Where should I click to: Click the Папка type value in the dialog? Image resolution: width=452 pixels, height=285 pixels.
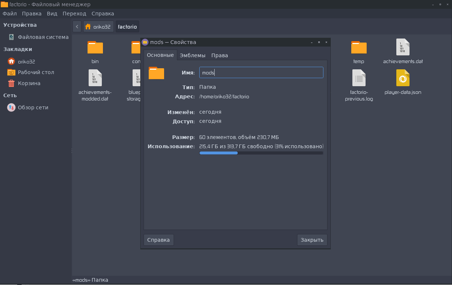208,87
